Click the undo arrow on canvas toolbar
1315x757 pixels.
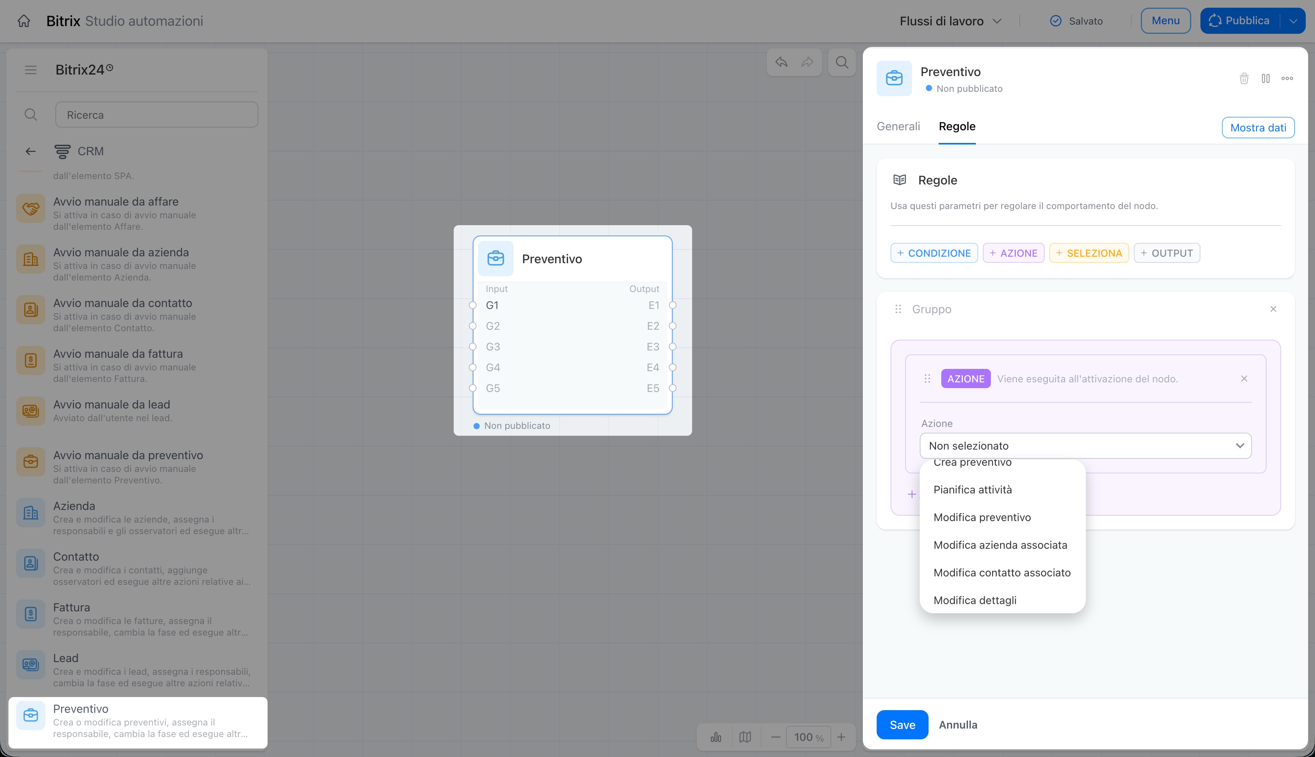(781, 62)
